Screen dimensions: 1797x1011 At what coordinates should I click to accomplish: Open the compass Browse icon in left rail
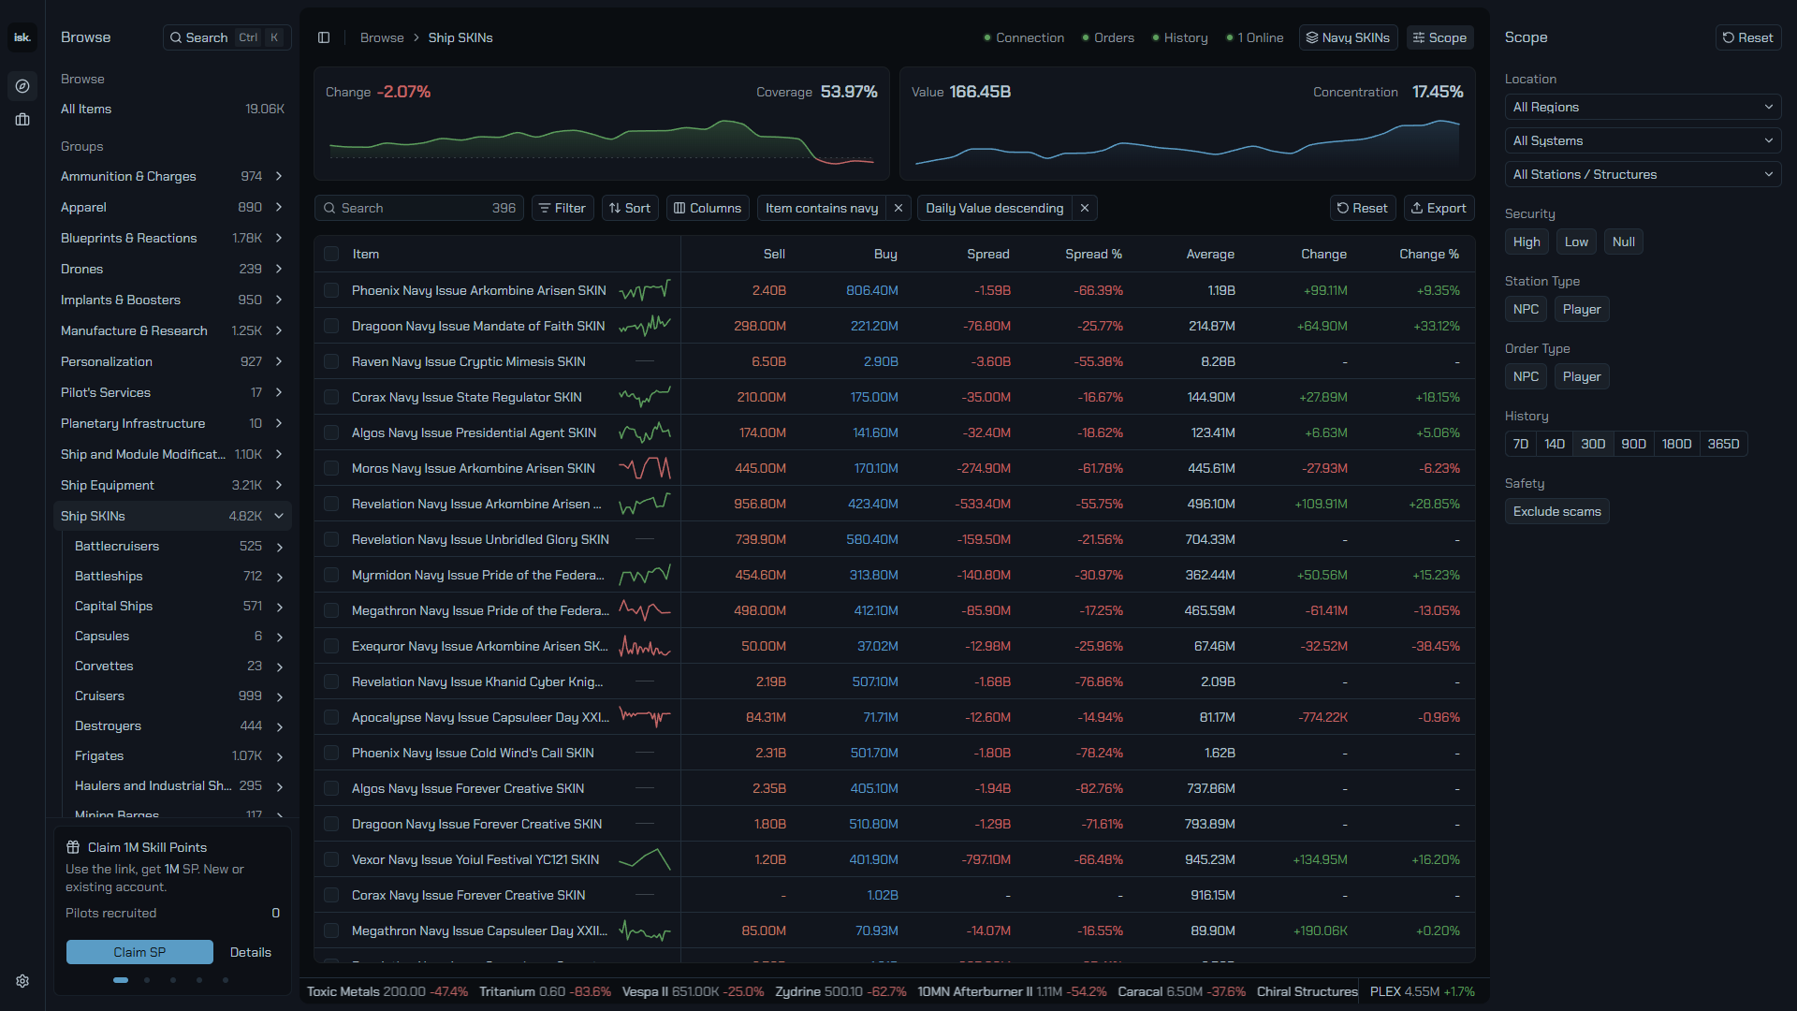[x=22, y=86]
